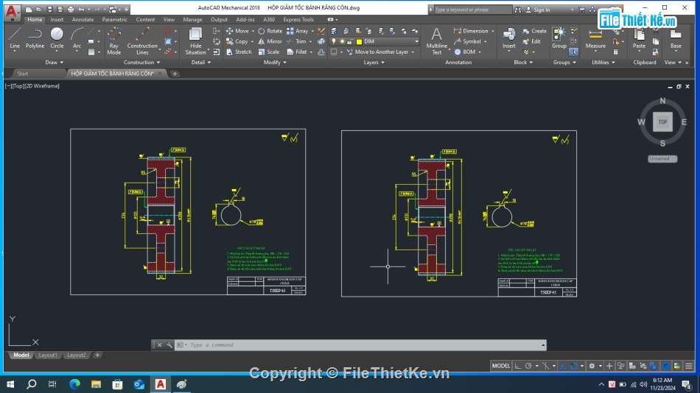Select the Line drawing tool

pos(14,38)
